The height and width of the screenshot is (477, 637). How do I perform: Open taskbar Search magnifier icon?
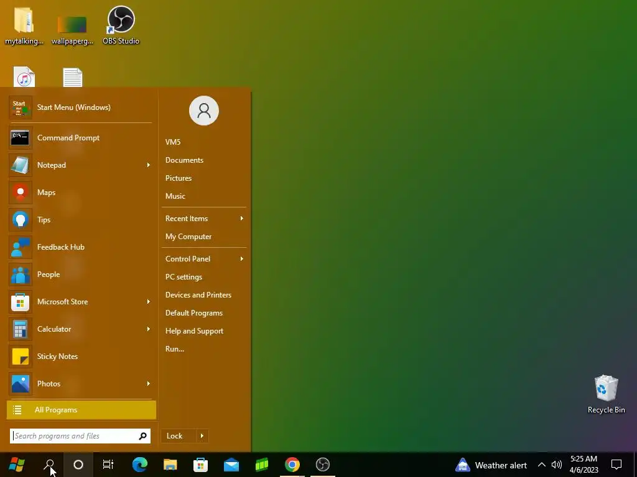[49, 465]
